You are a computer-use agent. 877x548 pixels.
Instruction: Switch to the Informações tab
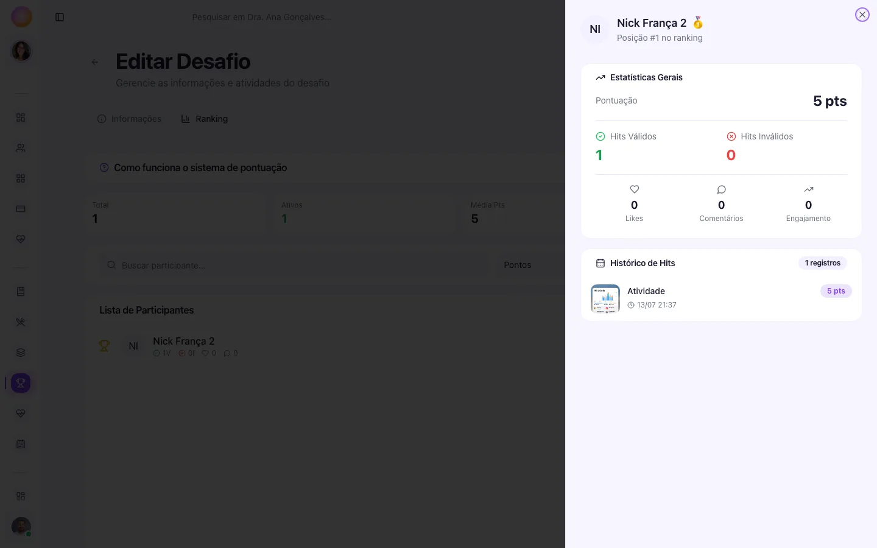coord(129,119)
